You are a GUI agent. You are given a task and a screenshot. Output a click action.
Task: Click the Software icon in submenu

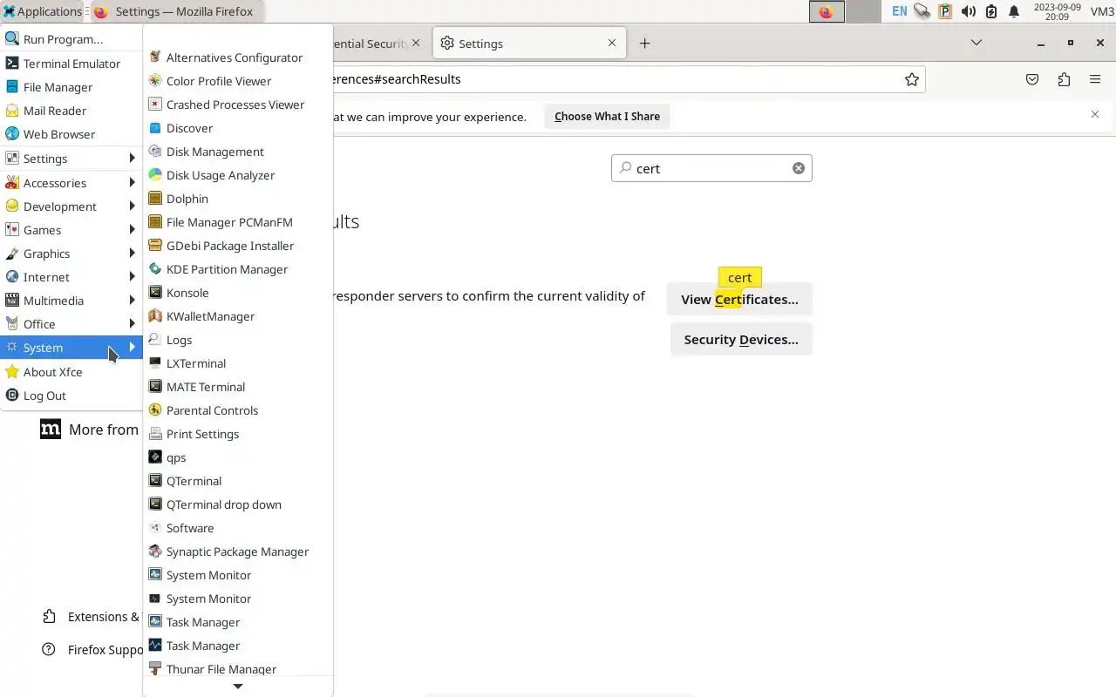[x=155, y=528]
